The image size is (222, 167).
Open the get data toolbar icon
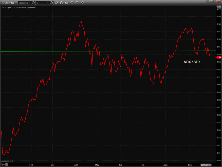tap(67, 3)
